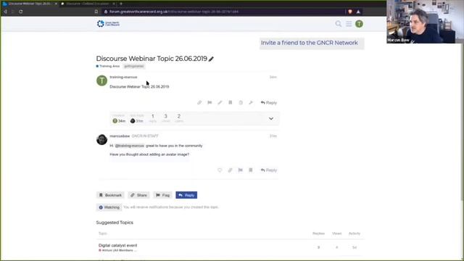Click Reply on the first post

click(269, 103)
